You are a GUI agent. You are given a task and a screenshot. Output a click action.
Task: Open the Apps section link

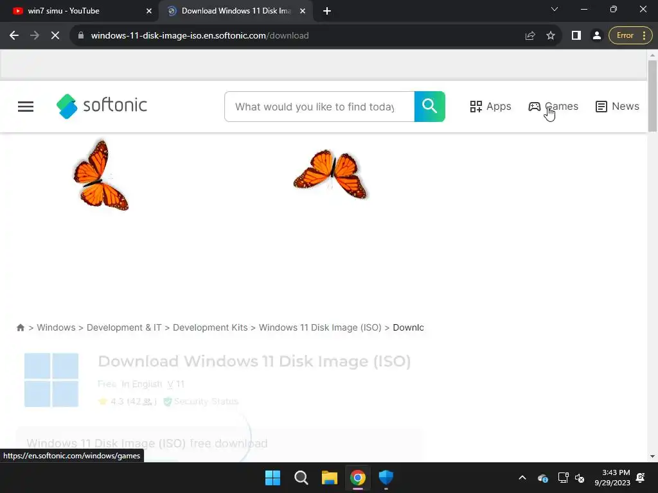(490, 107)
